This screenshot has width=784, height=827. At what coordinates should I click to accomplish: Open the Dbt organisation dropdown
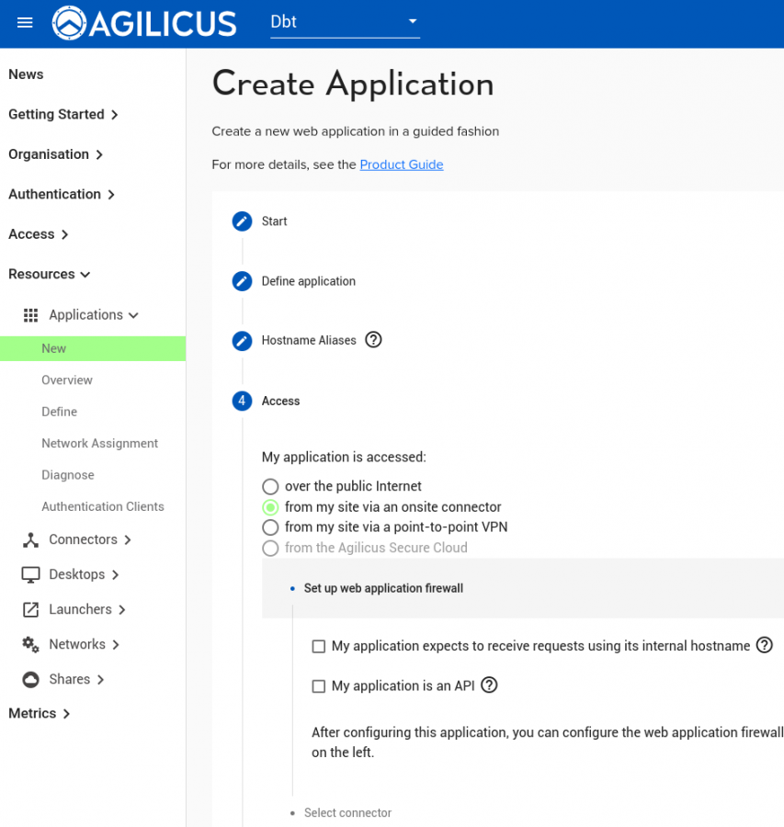344,22
